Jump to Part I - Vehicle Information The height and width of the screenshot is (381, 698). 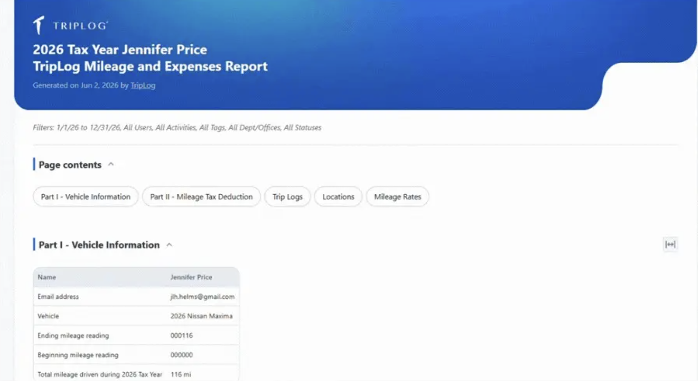pos(86,197)
